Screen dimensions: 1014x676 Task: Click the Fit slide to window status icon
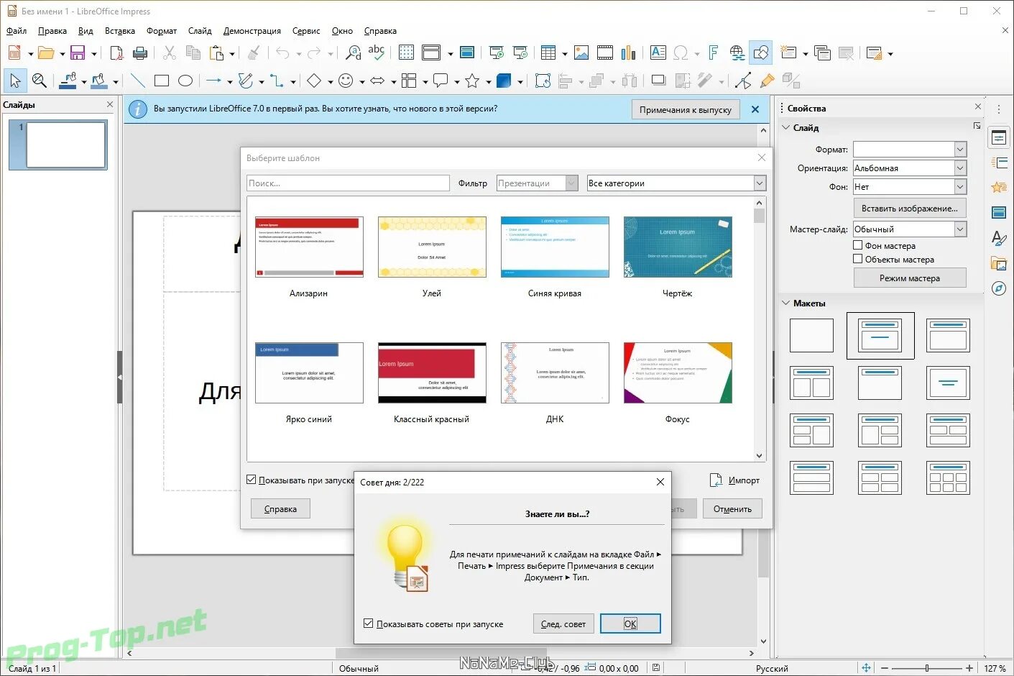pyautogui.click(x=867, y=668)
